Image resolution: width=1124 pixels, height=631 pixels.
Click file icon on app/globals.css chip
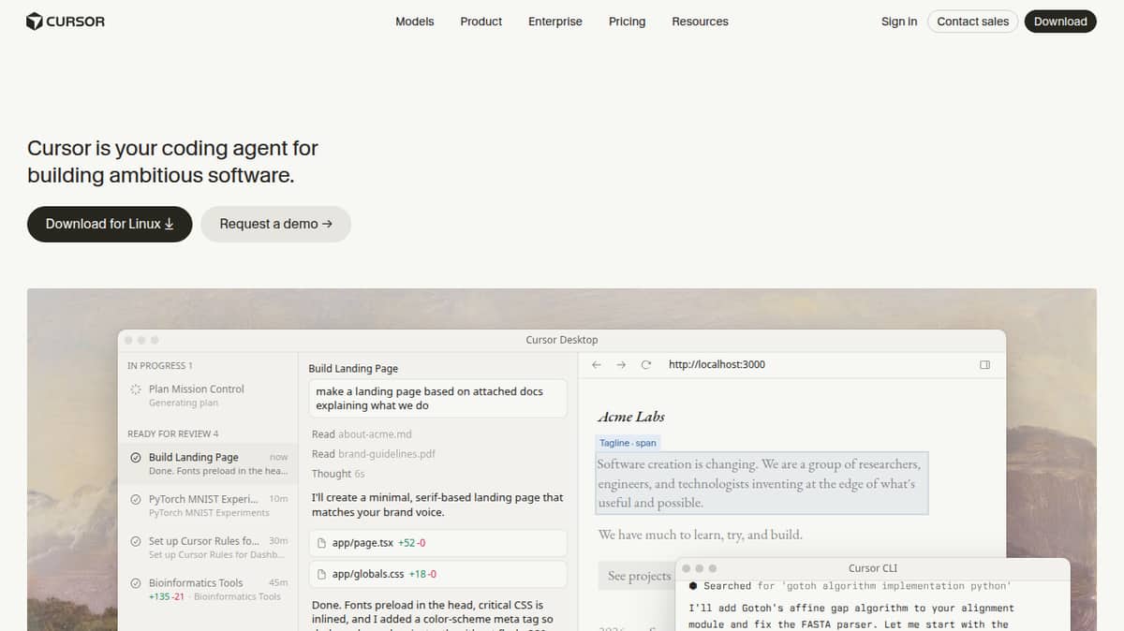(x=321, y=574)
